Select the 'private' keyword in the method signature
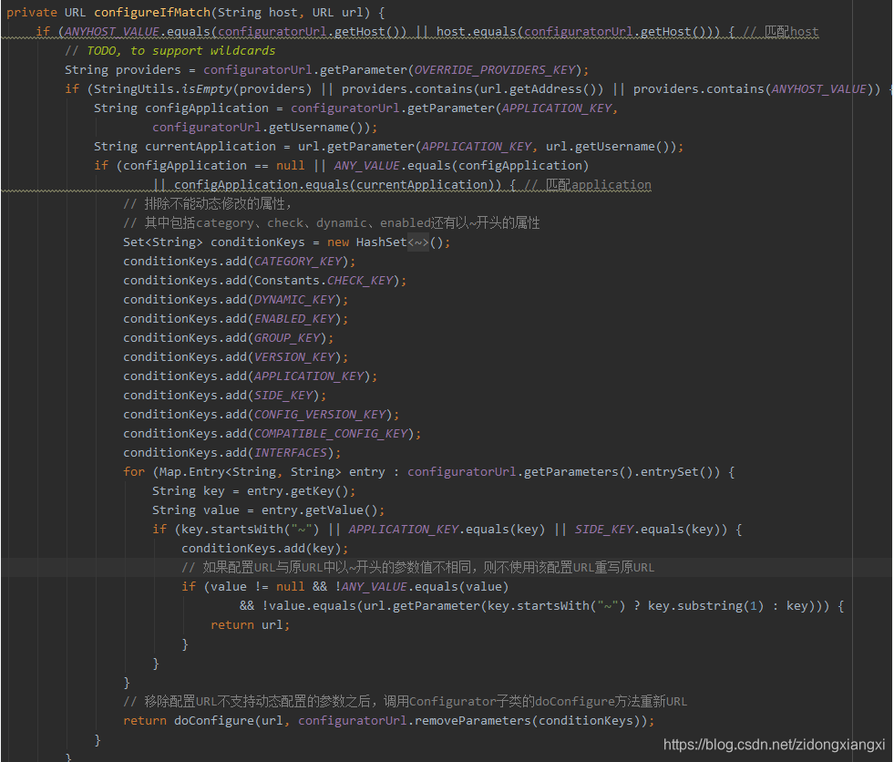 [x=32, y=13]
